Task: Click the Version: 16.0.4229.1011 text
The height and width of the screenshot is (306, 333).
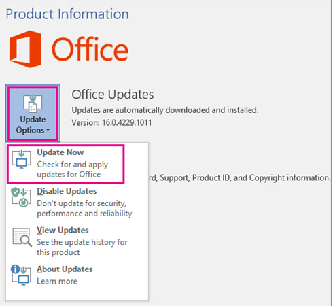Action: (111, 122)
